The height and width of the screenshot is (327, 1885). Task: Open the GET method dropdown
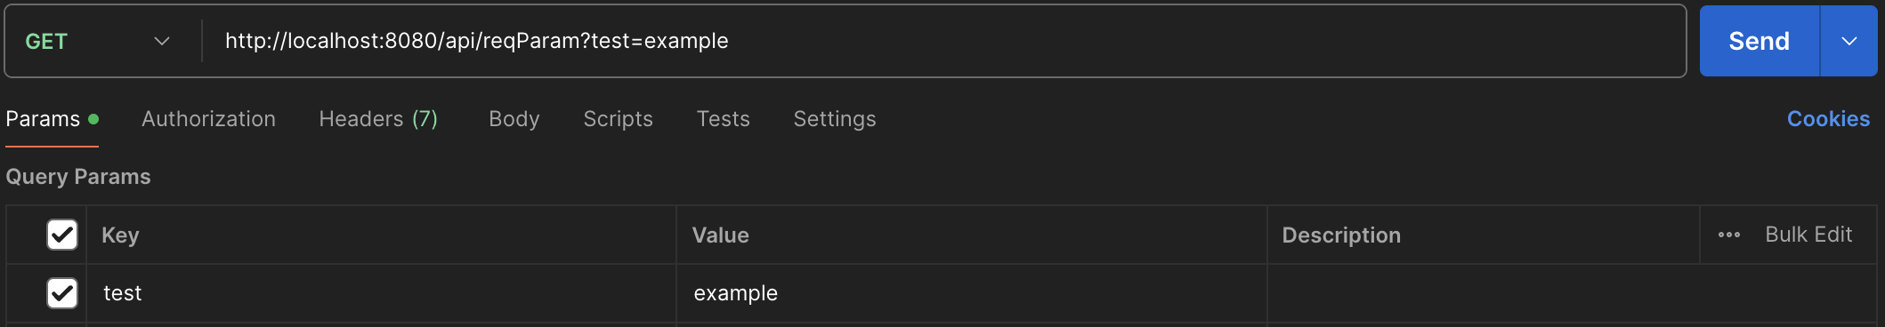[98, 41]
